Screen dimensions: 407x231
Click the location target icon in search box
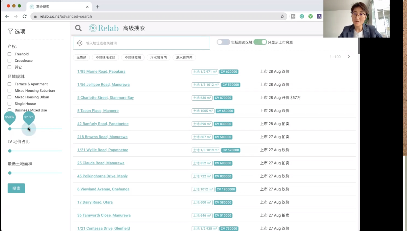click(80, 43)
